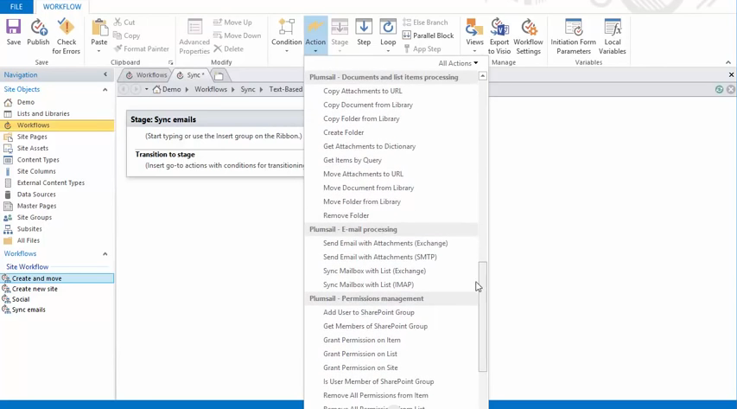Insert a Step into the workflow
Viewport: 737px width, 409px height.
[364, 32]
